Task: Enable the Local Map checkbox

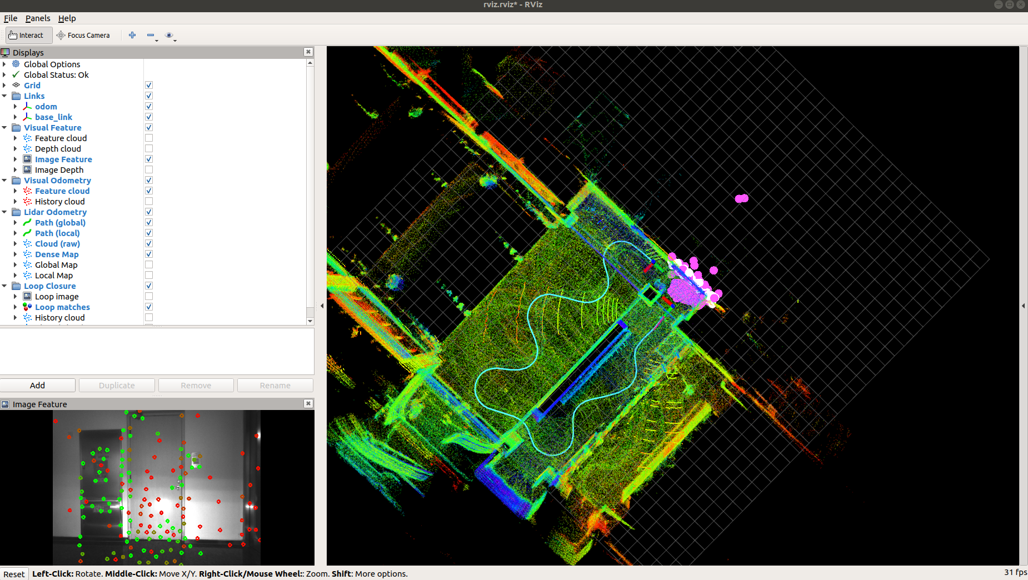Action: [x=149, y=275]
